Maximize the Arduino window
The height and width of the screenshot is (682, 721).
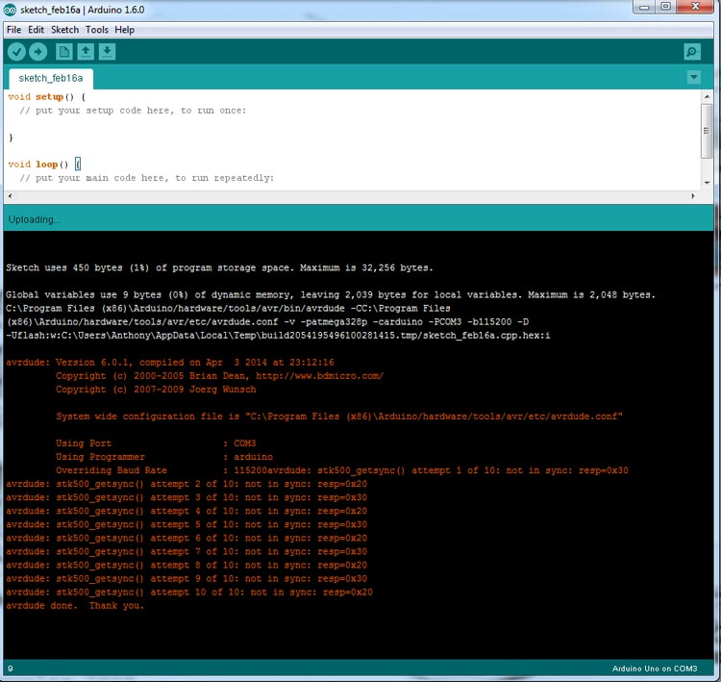coord(666,7)
